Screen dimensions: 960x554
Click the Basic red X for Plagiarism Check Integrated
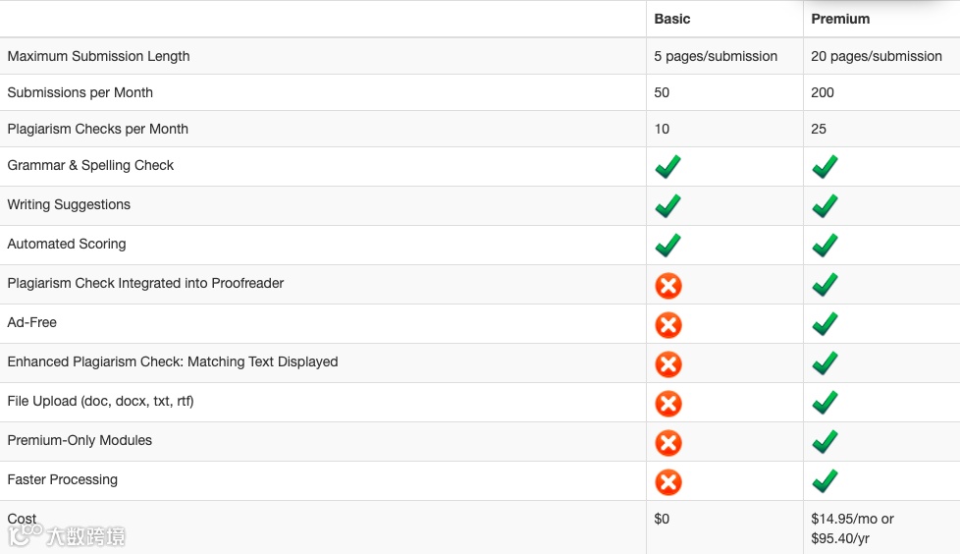pos(668,286)
